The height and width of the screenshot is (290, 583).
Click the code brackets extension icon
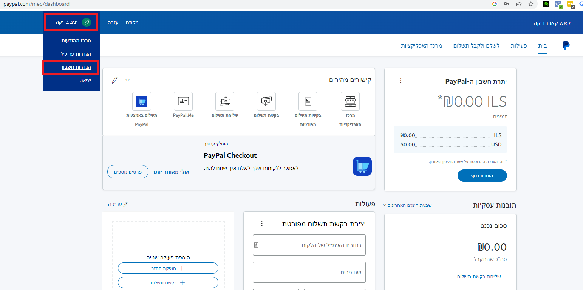pos(558,5)
